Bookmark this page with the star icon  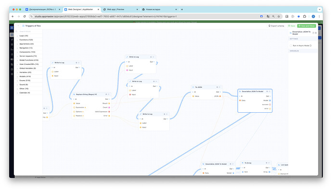pyautogui.click(x=279, y=16)
